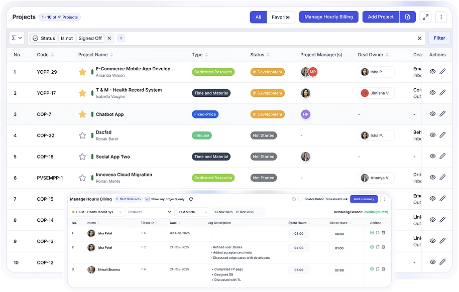459x292 pixels.
Task: Add a new filter condition with plus icon
Action: [x=121, y=38]
